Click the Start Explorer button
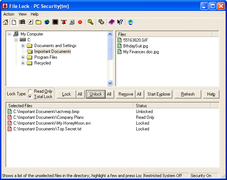 pyautogui.click(x=159, y=94)
